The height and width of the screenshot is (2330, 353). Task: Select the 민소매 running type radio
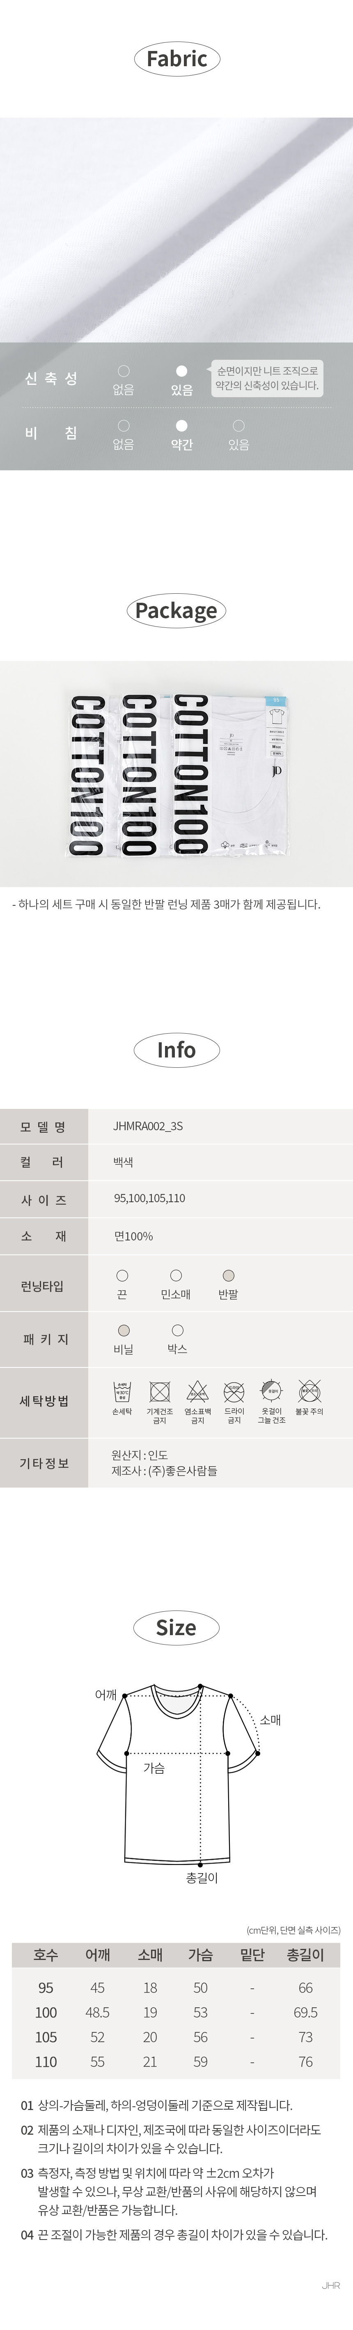pyautogui.click(x=176, y=1275)
